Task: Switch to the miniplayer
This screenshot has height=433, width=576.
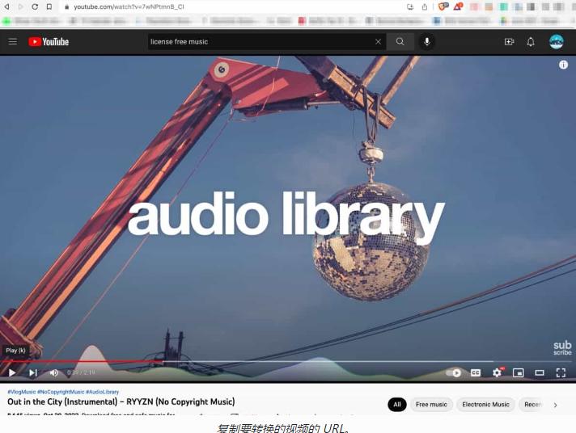Action: [519, 373]
